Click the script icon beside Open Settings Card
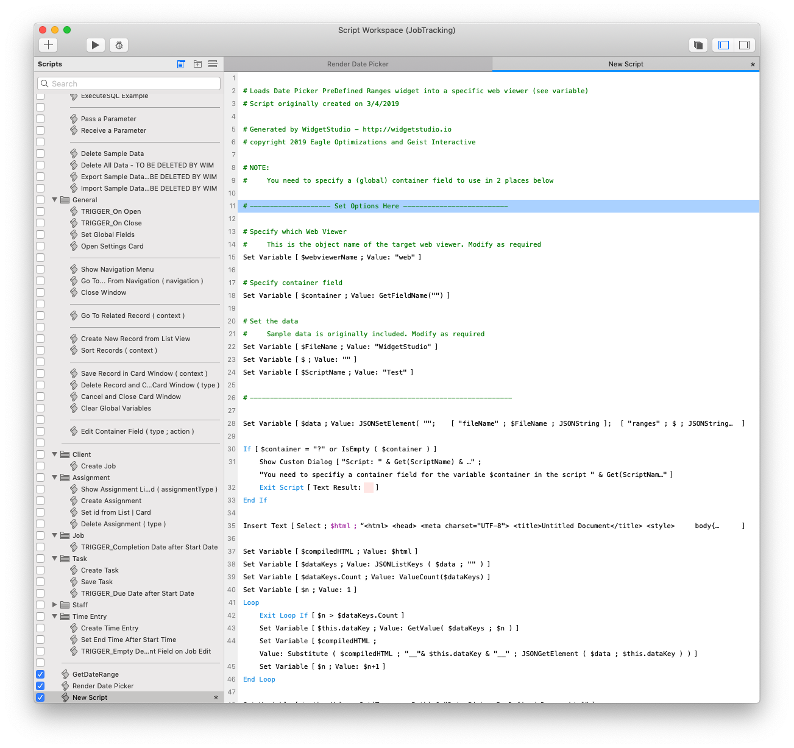This screenshot has width=794, height=748. point(74,246)
